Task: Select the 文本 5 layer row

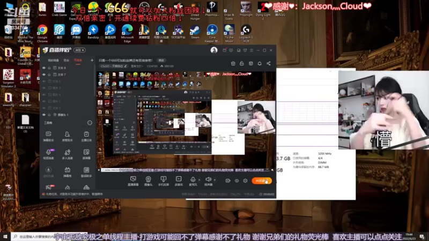Action: point(68,108)
